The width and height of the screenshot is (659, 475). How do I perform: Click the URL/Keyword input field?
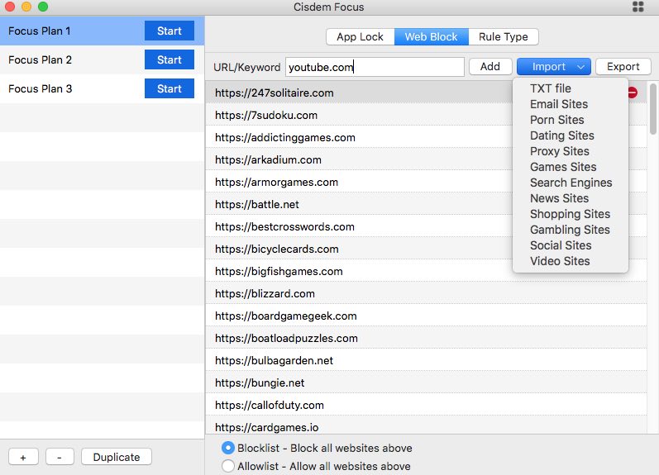pyautogui.click(x=374, y=67)
